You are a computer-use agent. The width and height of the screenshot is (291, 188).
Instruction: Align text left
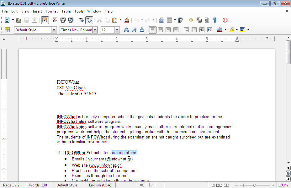click(x=152, y=30)
